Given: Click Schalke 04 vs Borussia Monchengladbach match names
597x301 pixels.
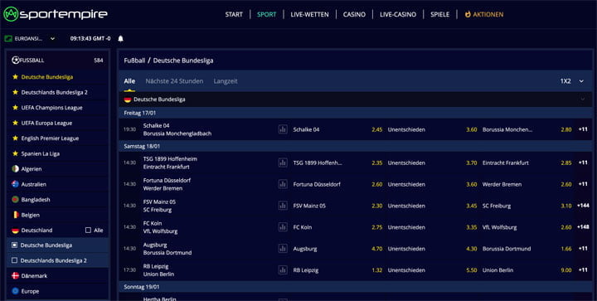Looking at the screenshot, I should click(177, 129).
